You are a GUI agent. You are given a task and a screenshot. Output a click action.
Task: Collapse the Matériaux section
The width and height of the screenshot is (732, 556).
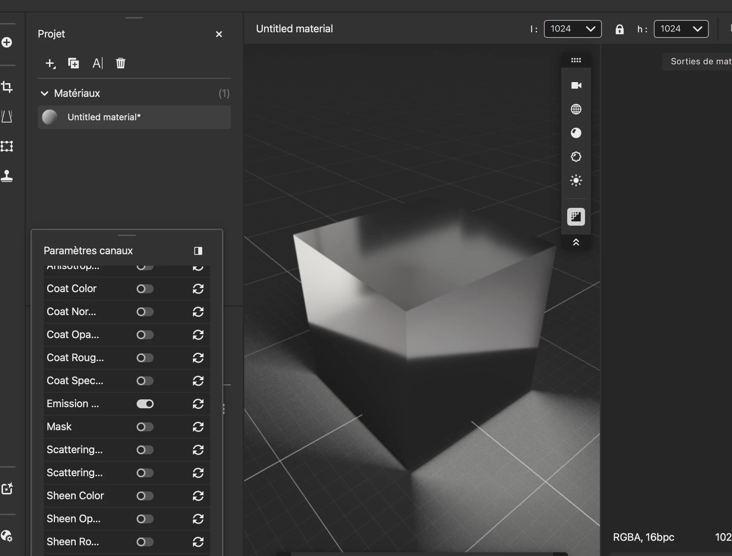pyautogui.click(x=45, y=93)
